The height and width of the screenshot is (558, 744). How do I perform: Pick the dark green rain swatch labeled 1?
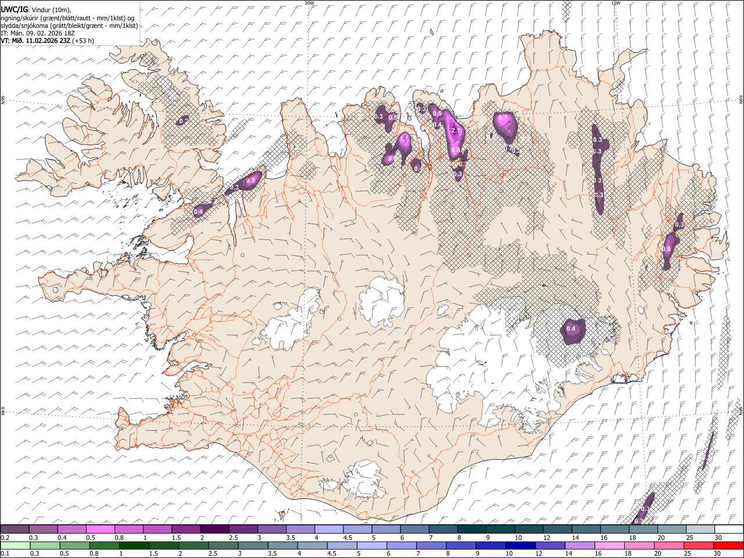point(134,545)
